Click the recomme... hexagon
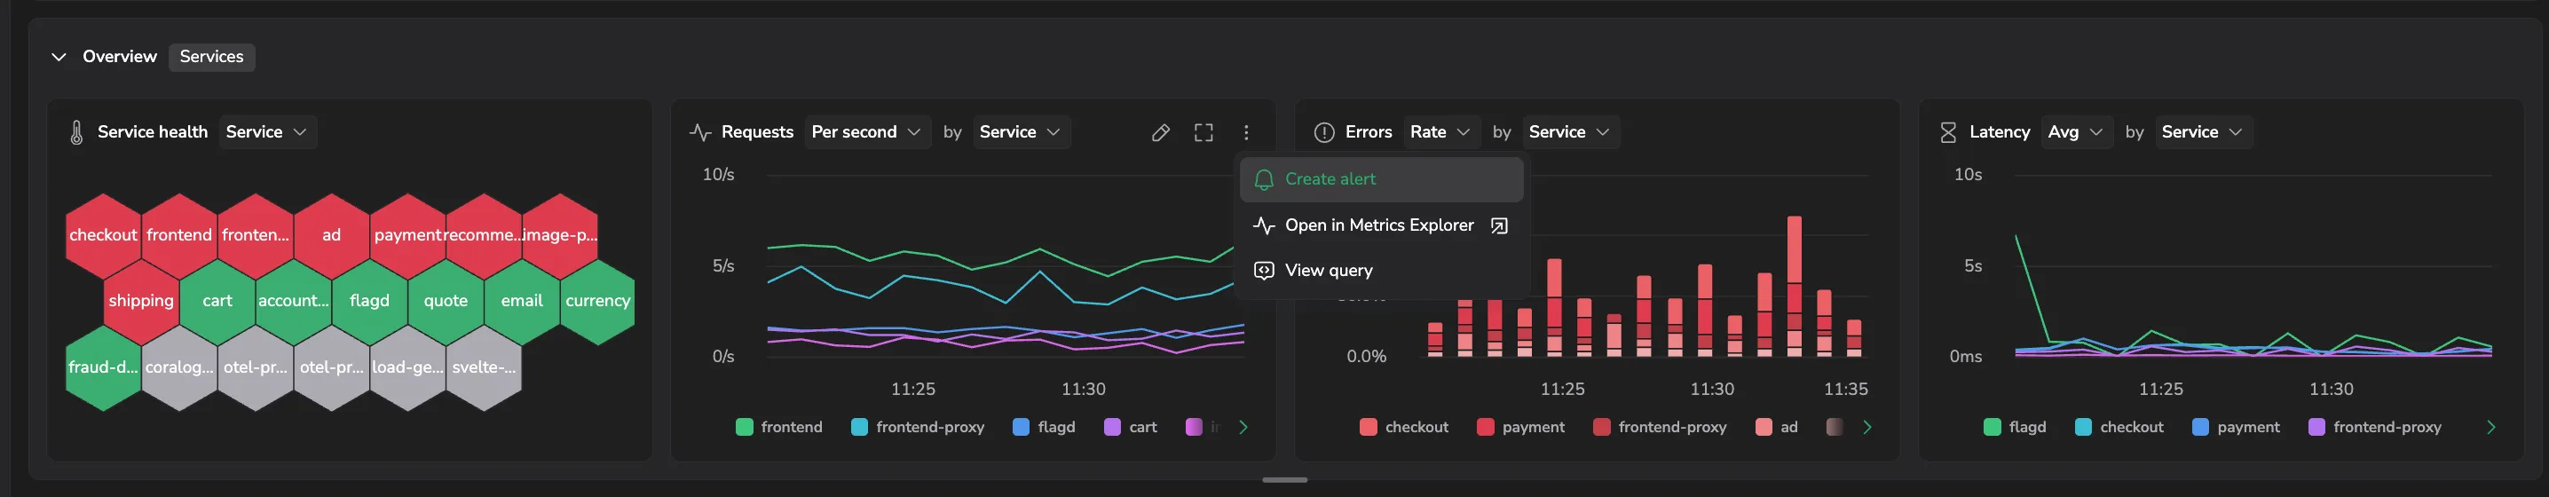 484,235
